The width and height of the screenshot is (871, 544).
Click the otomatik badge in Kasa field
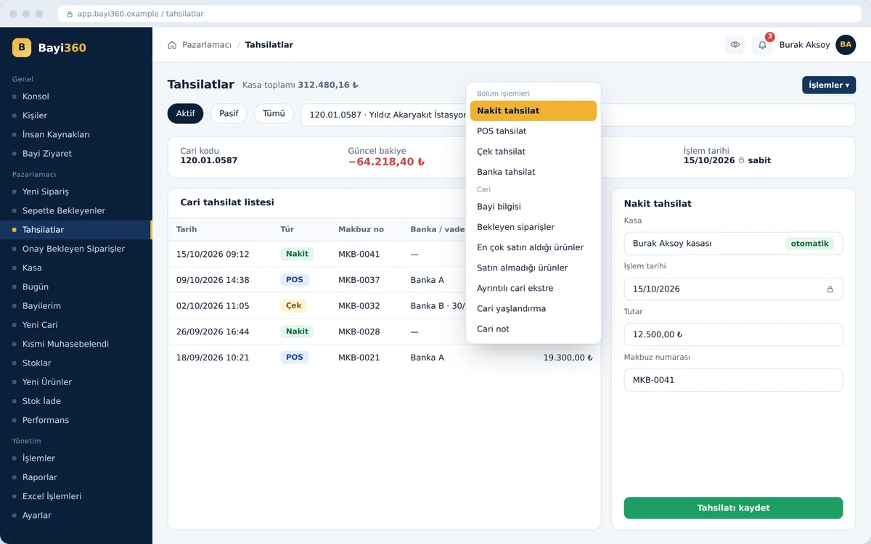click(809, 244)
